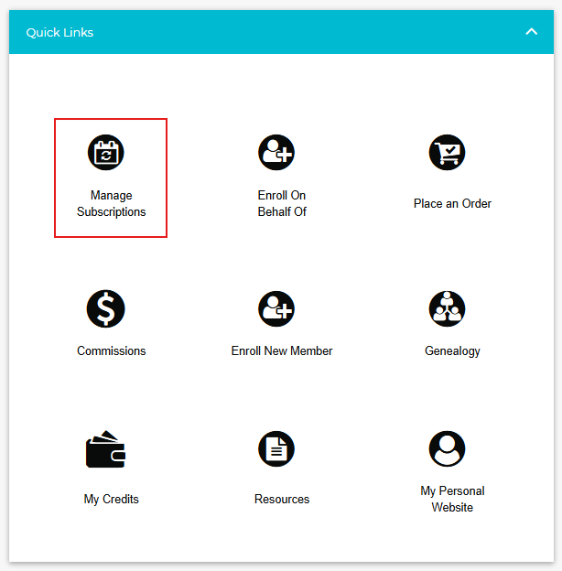562x571 pixels.
Task: Click the My Personal Website label
Action: (452, 500)
